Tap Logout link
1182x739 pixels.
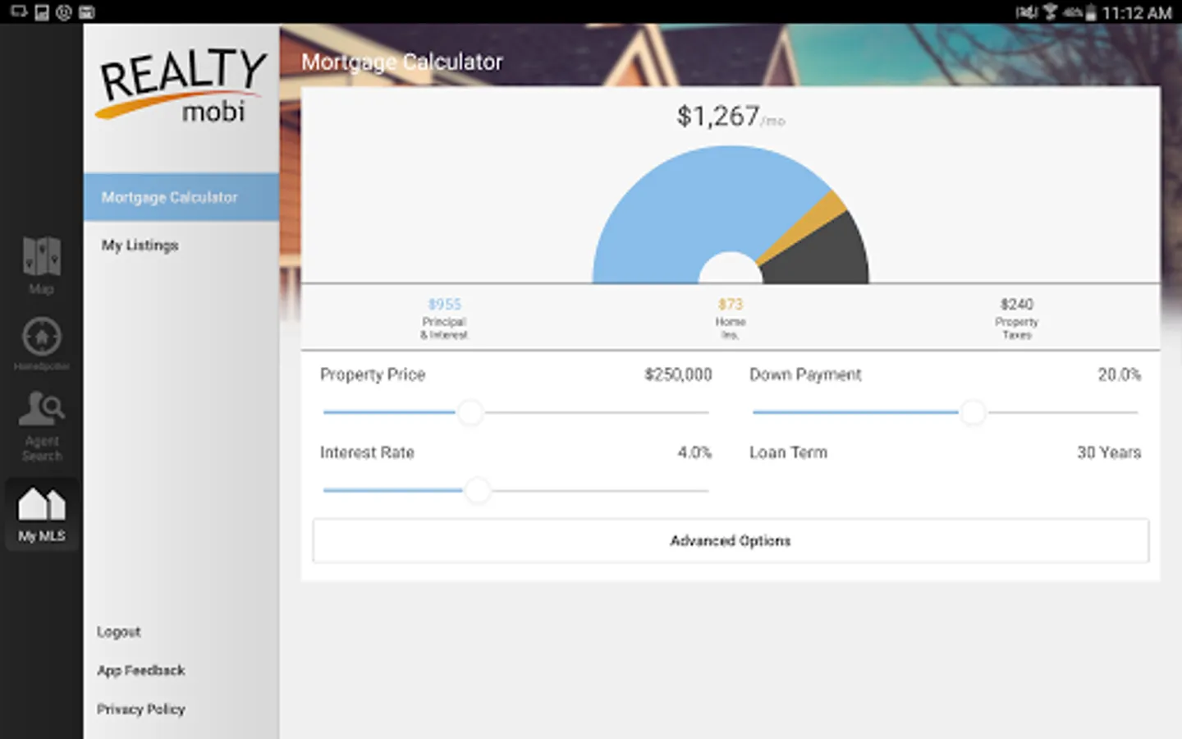coord(118,631)
